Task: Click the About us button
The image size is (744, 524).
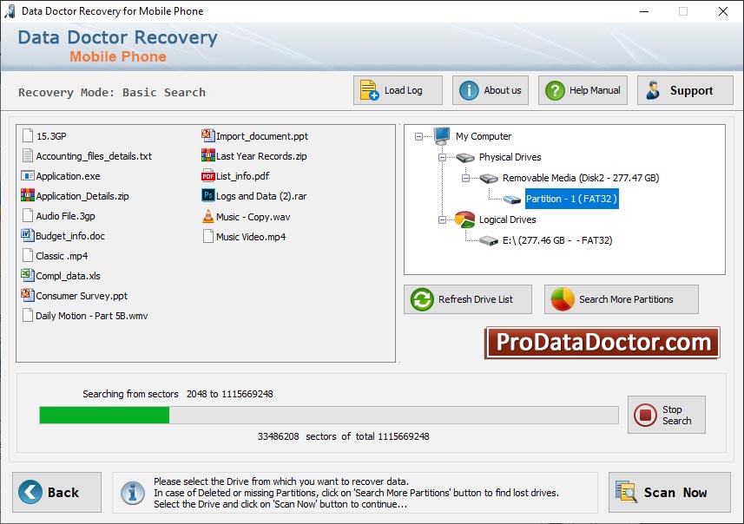Action: (490, 89)
